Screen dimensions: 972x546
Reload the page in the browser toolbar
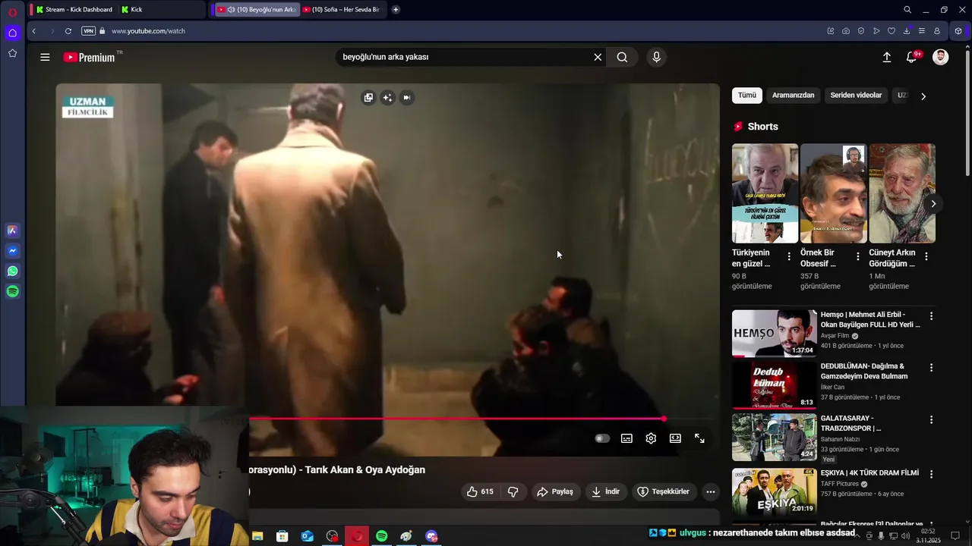tap(68, 31)
